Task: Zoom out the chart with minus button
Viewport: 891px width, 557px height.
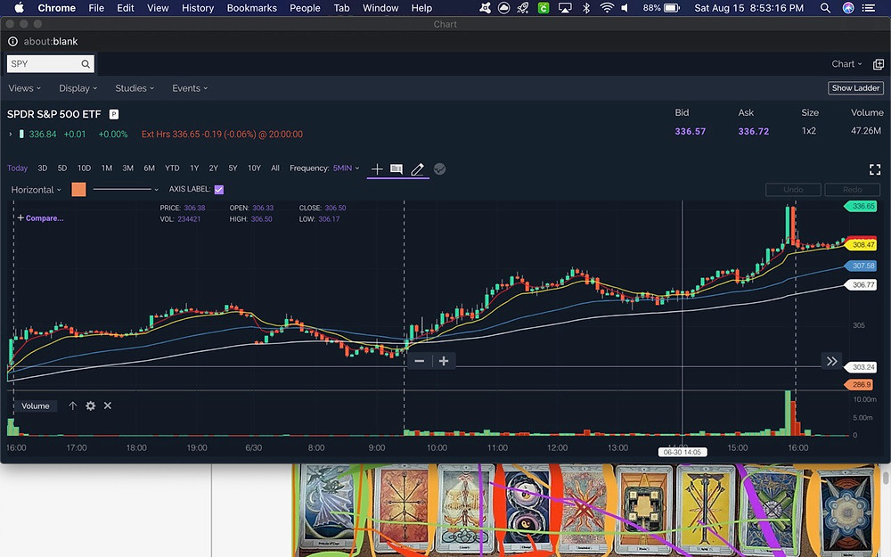Action: coord(420,361)
